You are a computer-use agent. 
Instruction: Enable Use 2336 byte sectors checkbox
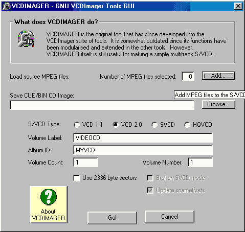76,178
